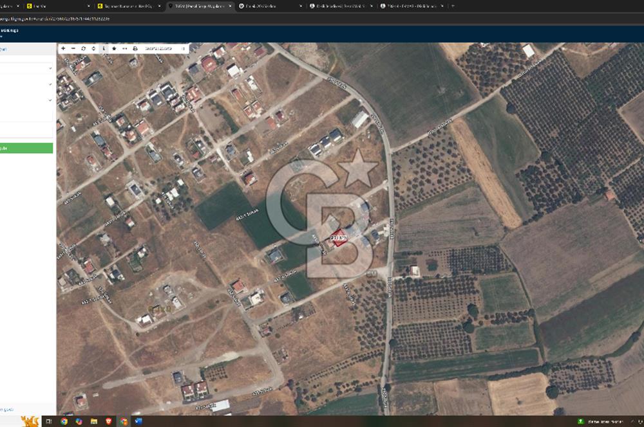Open File Explorer from the taskbar
Viewport: 644px width, 427px height.
click(x=94, y=421)
